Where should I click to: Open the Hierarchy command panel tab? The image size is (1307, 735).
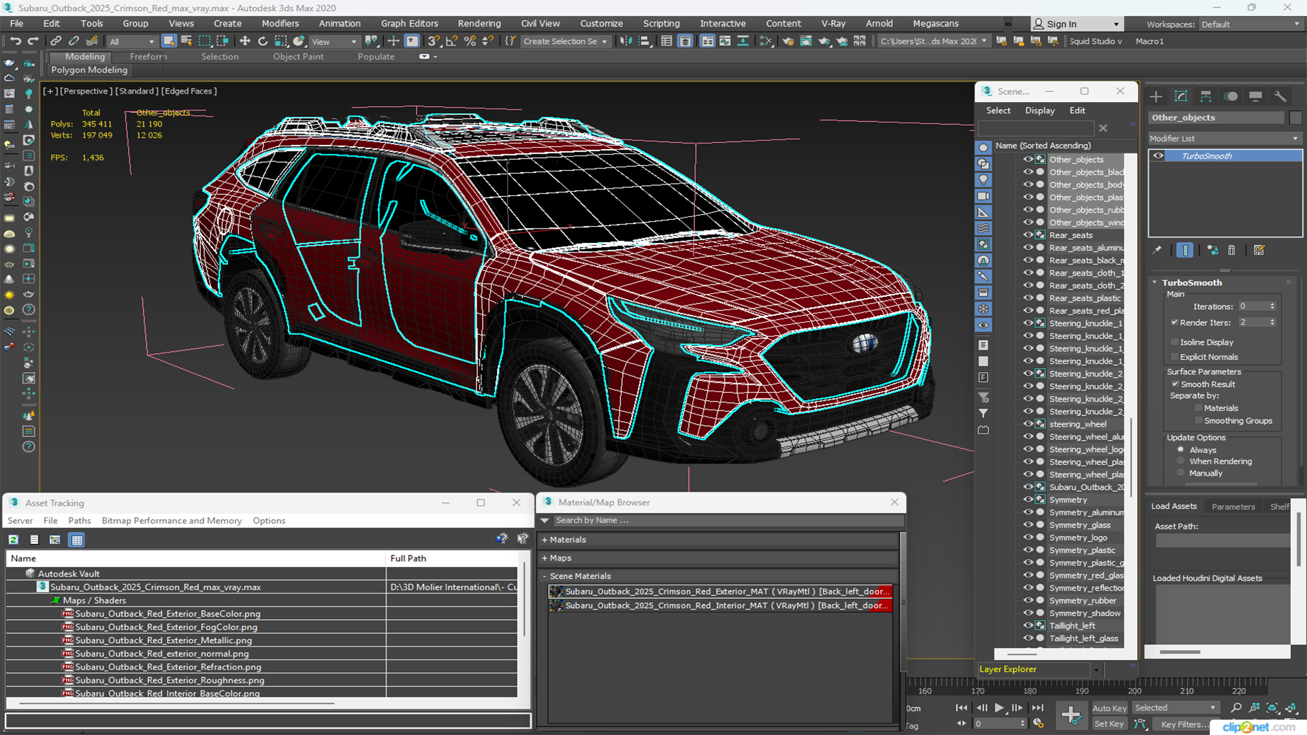point(1206,97)
